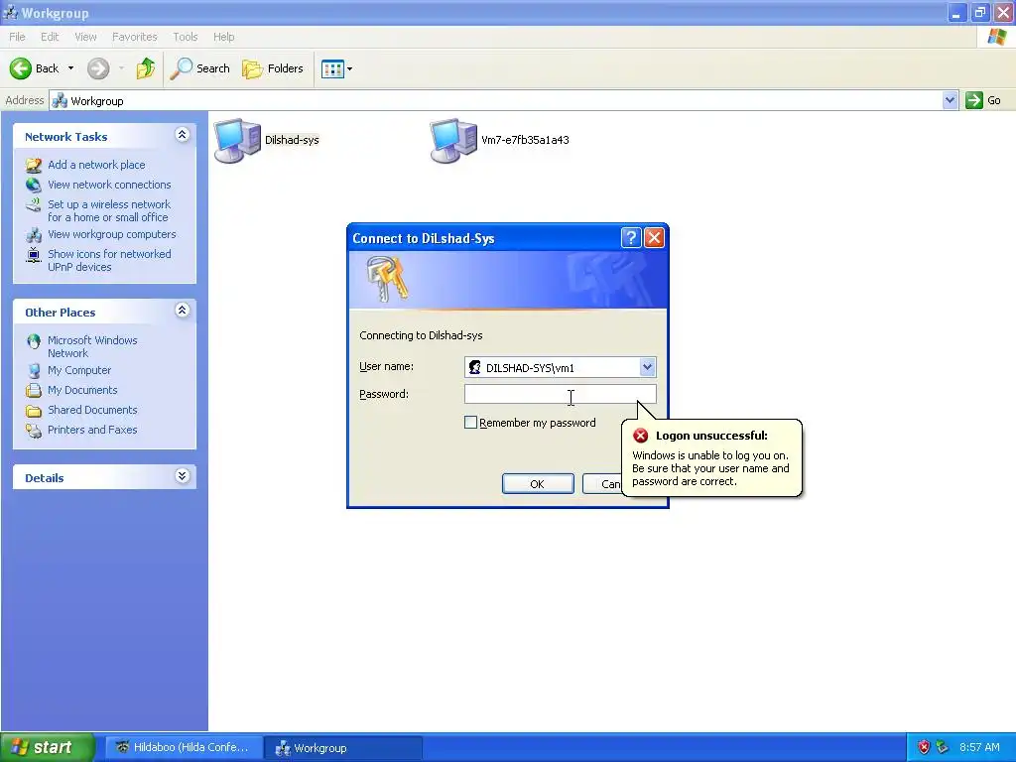1016x762 pixels.
Task: Click the Workgroup taskbar button
Action: tap(343, 748)
